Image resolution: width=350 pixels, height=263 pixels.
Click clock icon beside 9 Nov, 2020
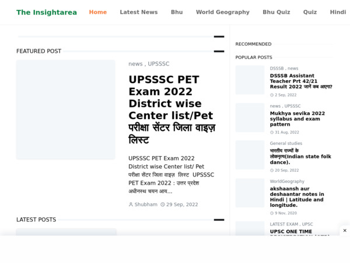coord(272,213)
